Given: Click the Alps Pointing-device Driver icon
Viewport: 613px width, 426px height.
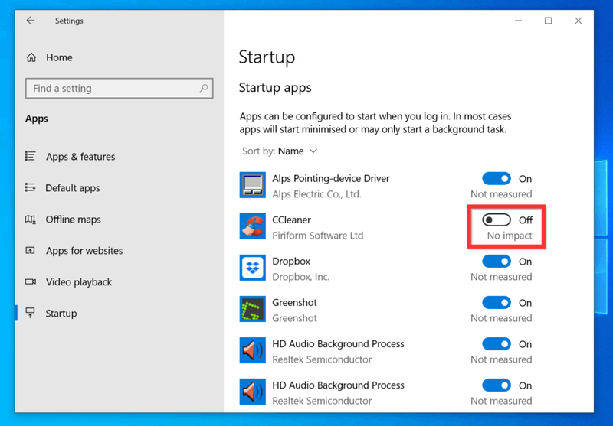Looking at the screenshot, I should click(x=253, y=185).
